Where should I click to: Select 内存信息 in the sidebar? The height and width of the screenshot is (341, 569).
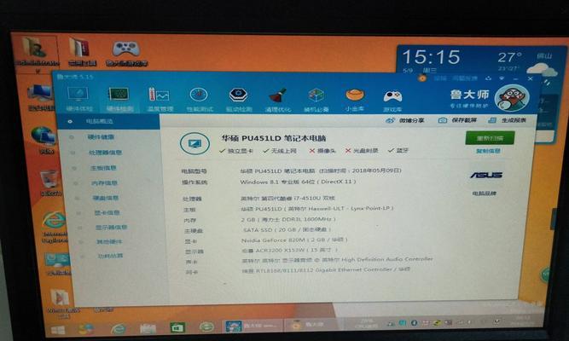104,183
